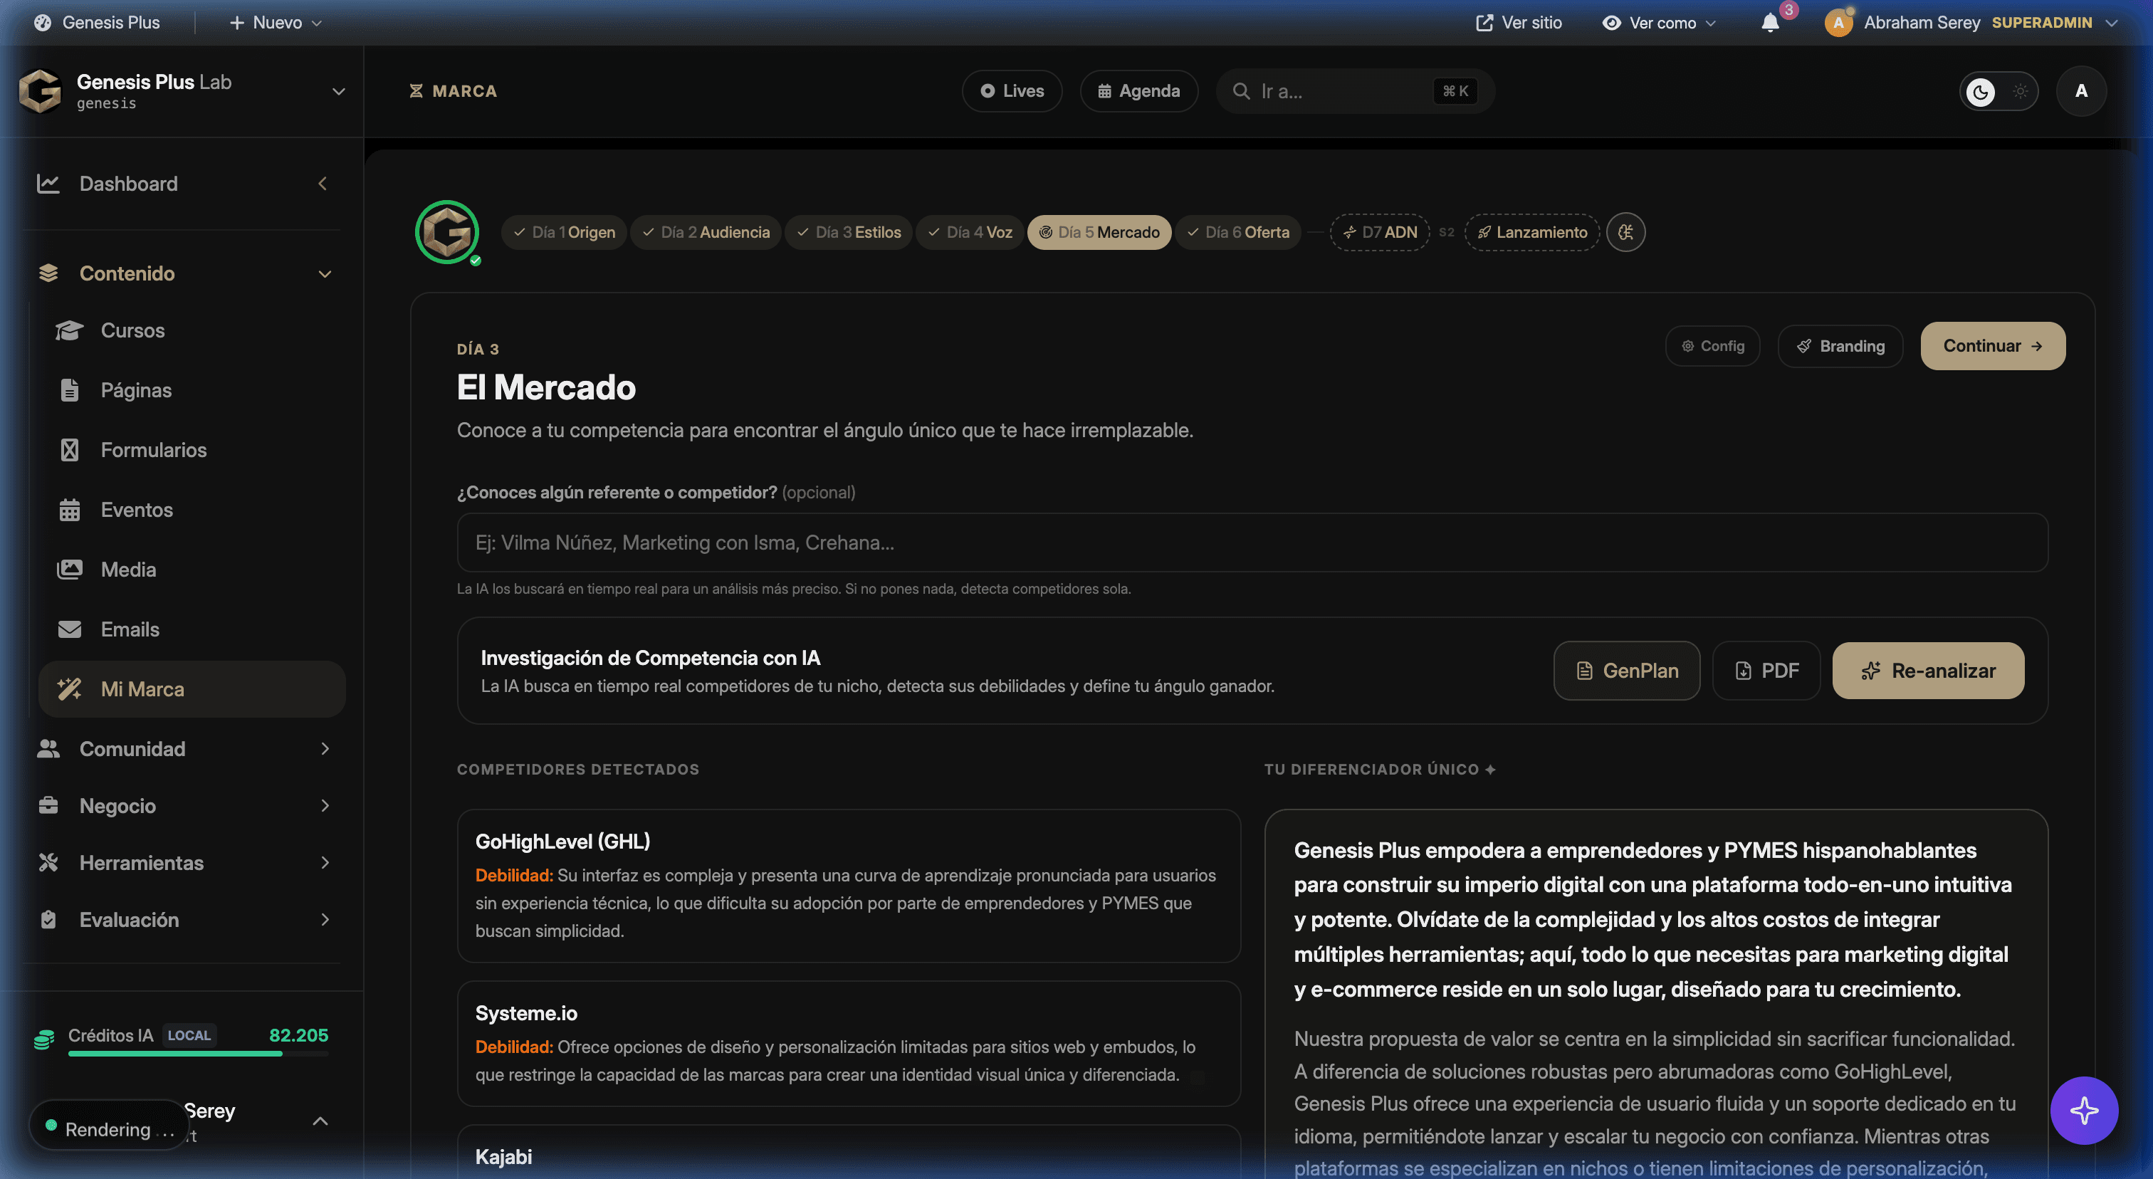Click the notification bell icon

click(x=1770, y=23)
